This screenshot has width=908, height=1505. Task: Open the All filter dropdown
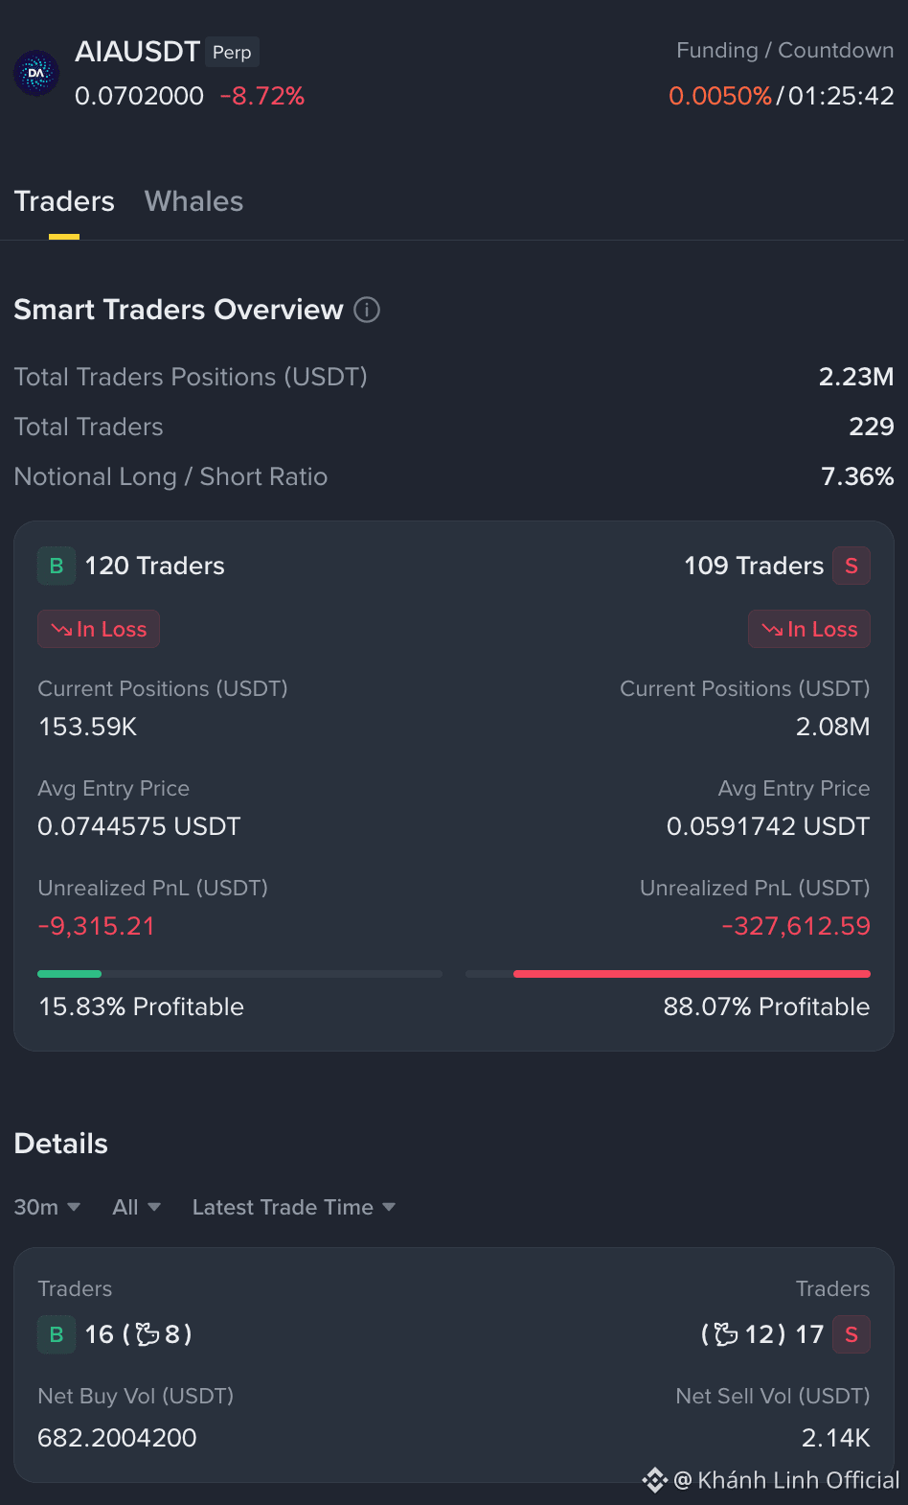coord(136,1207)
